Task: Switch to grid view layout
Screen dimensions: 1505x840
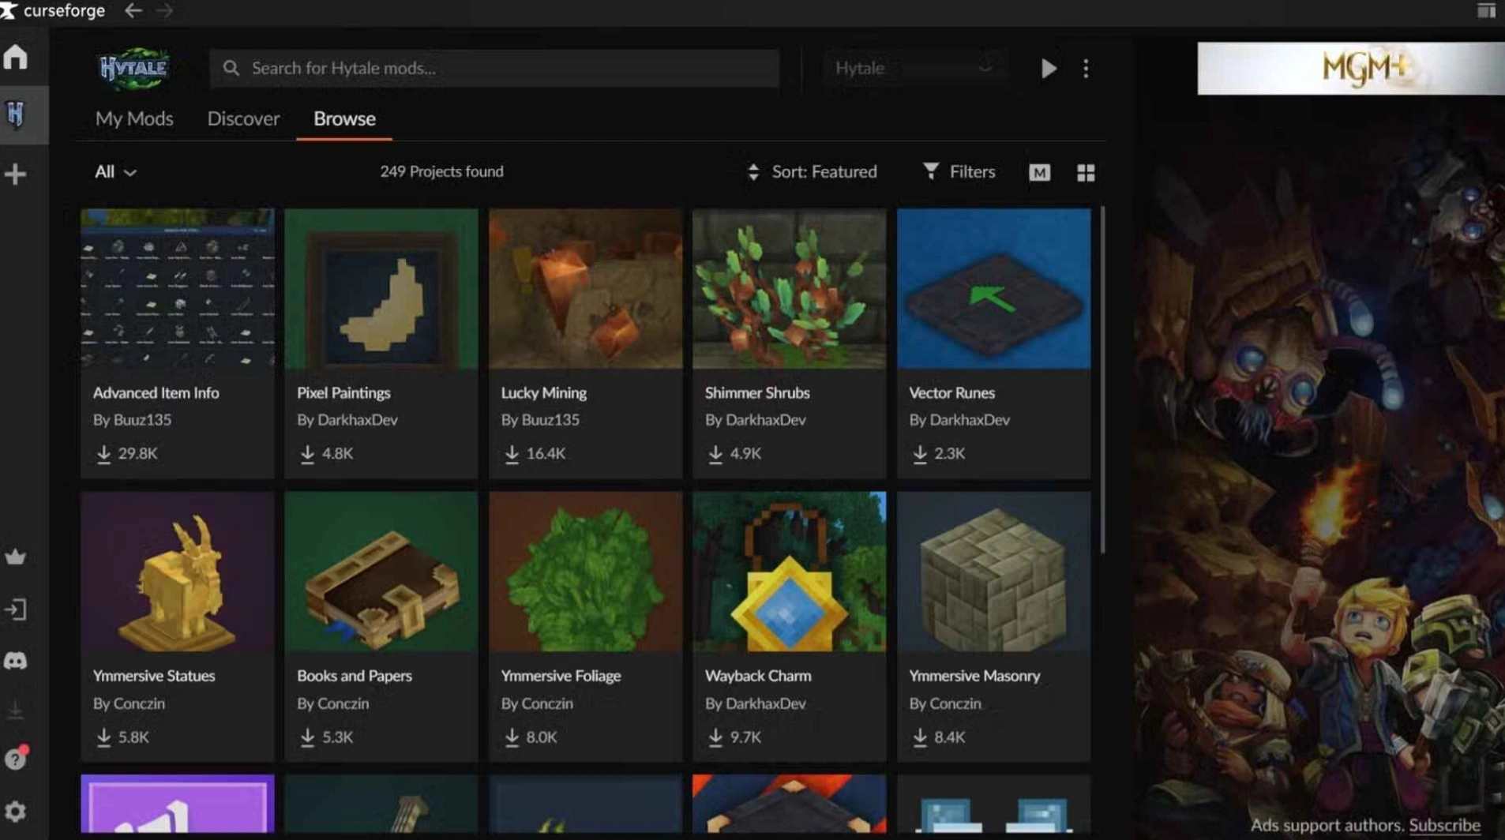Action: click(1086, 172)
